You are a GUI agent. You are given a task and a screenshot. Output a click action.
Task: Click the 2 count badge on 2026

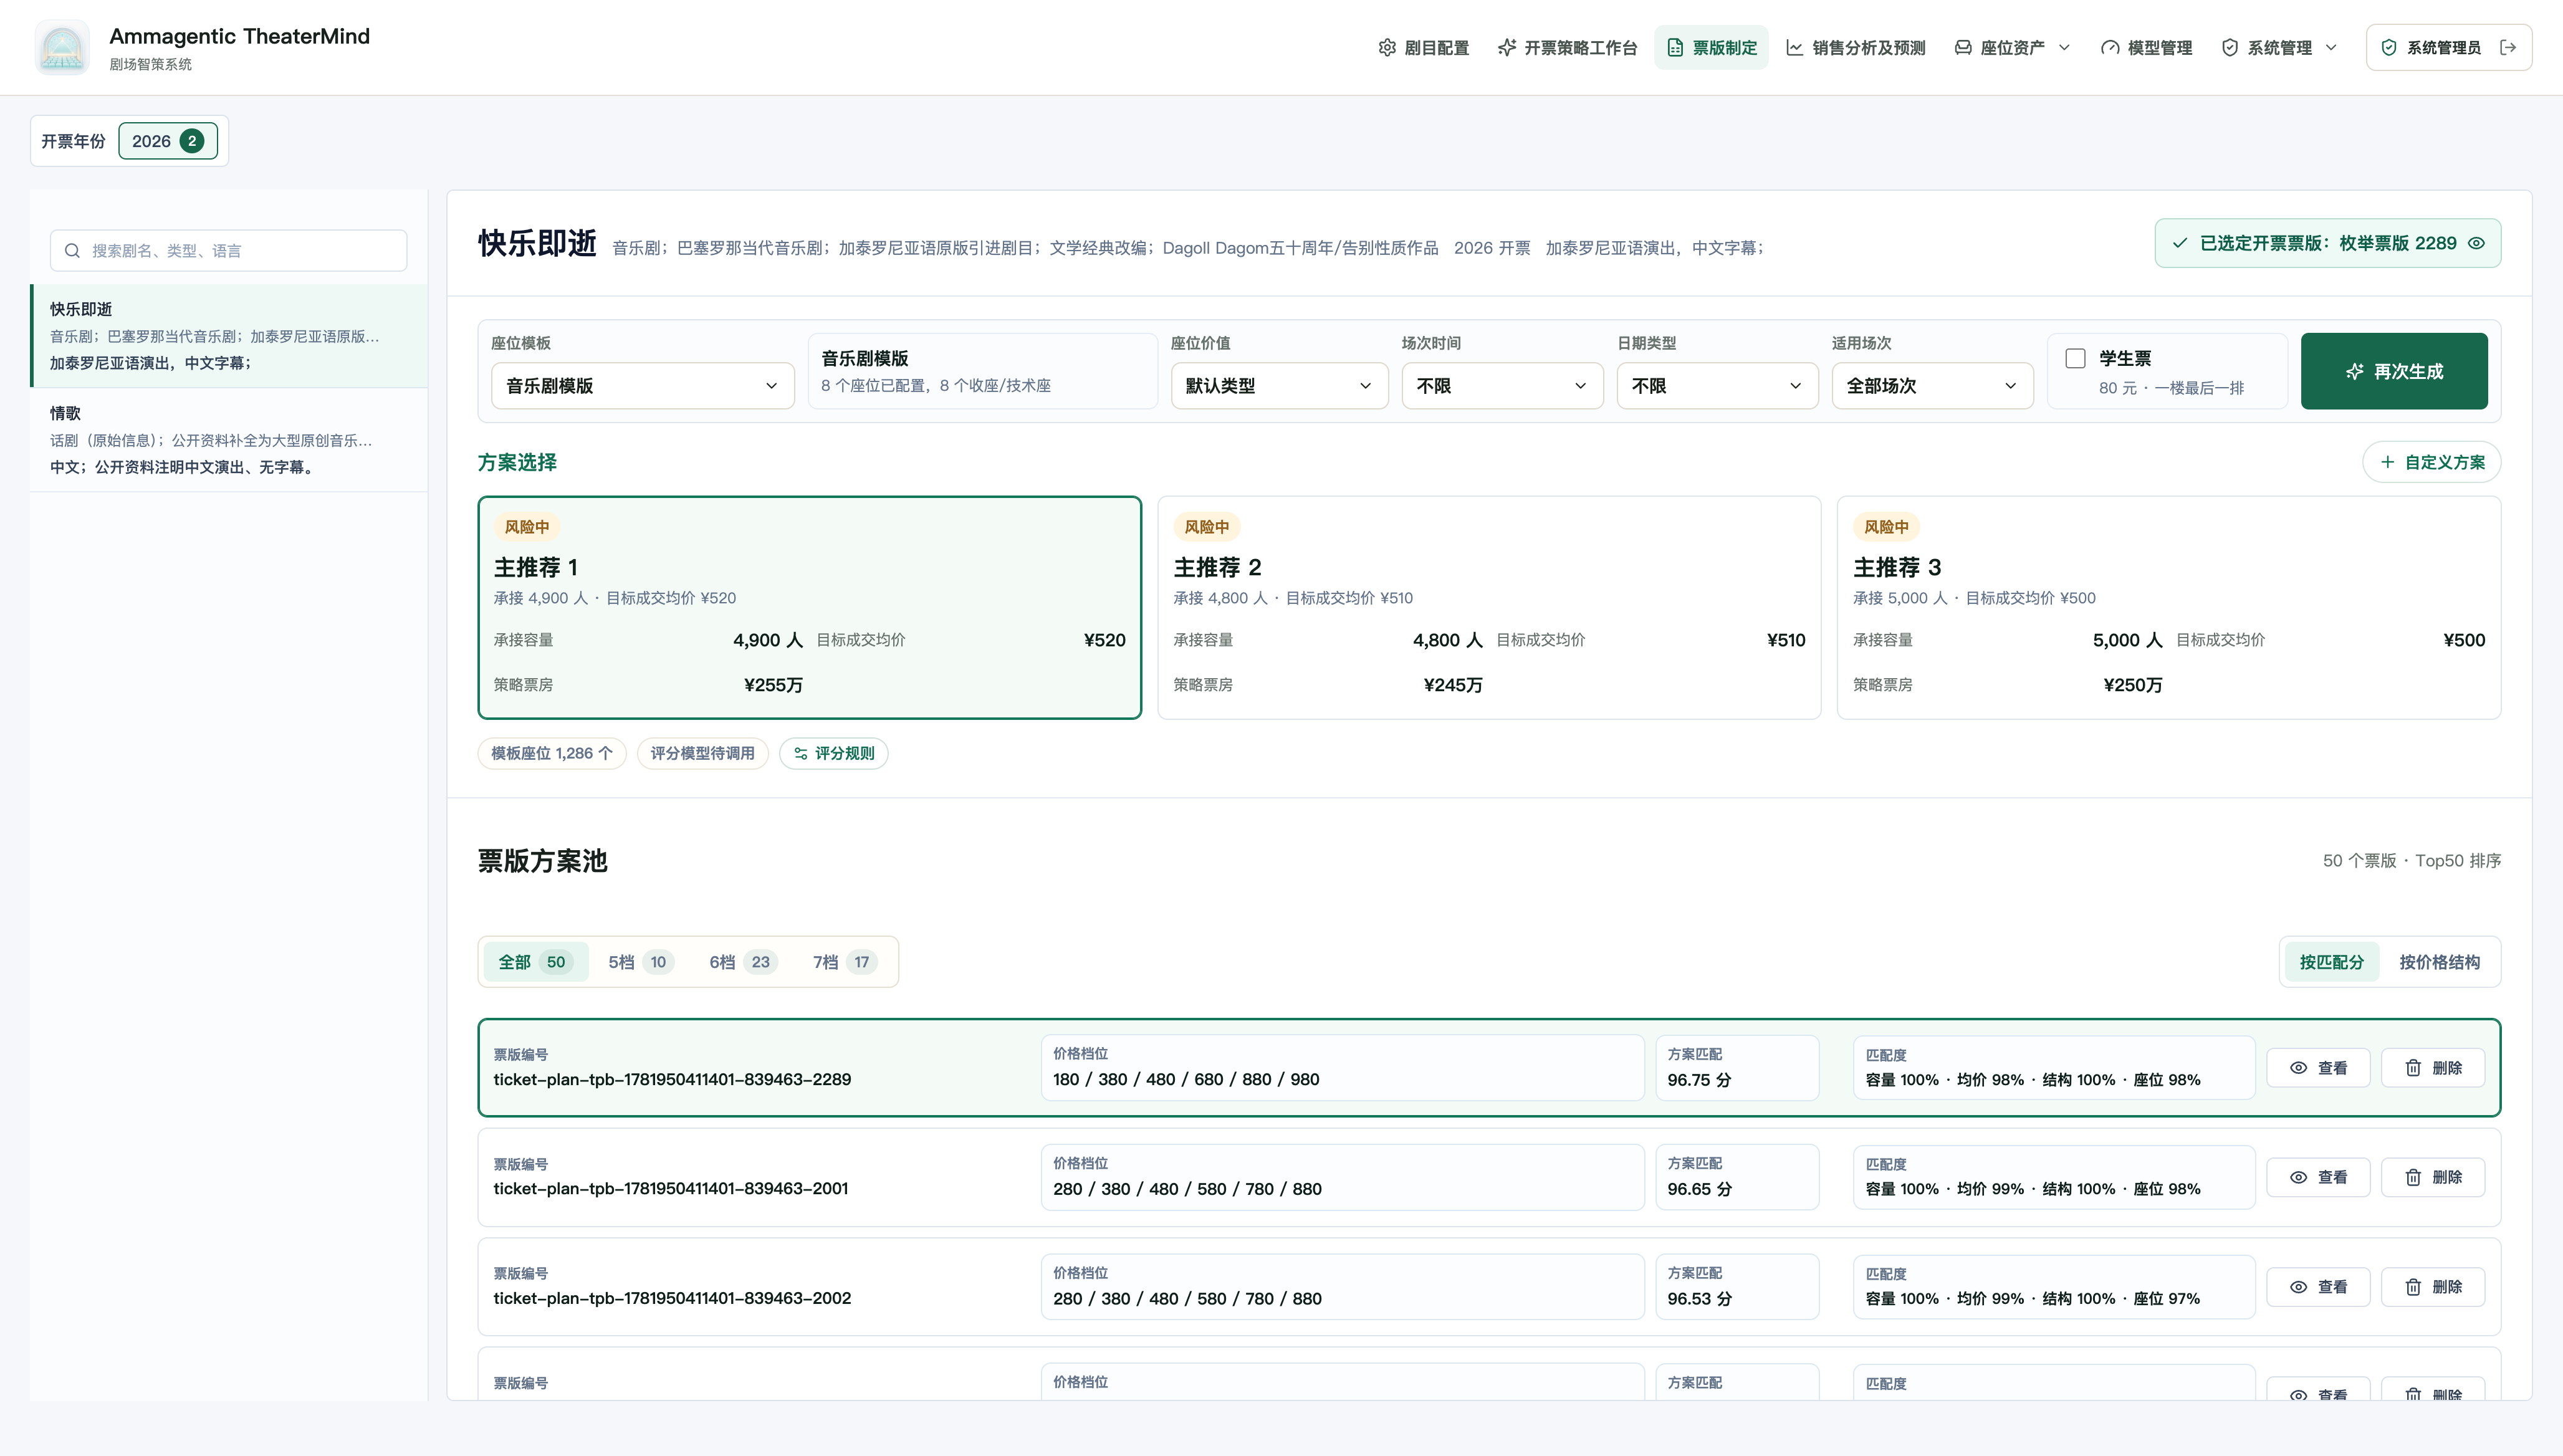tap(192, 141)
